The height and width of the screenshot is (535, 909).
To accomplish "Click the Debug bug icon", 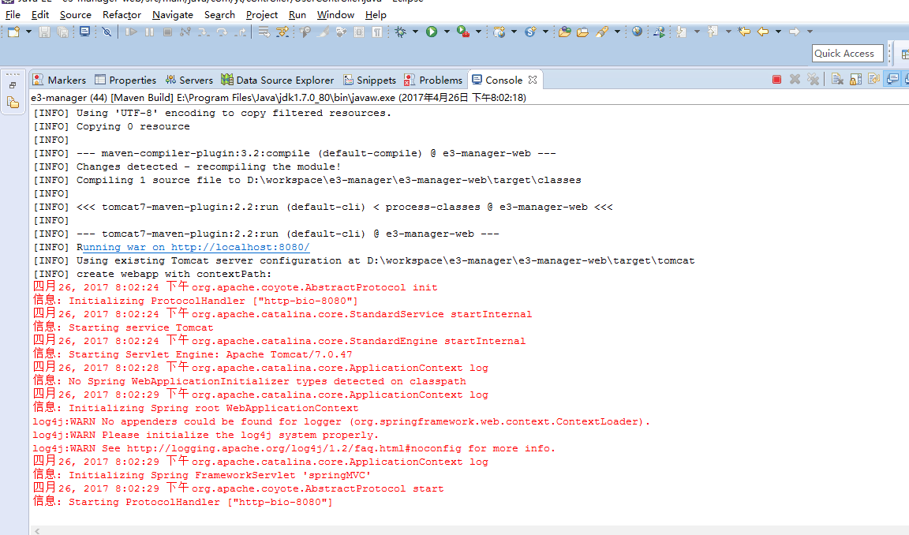I will (401, 32).
